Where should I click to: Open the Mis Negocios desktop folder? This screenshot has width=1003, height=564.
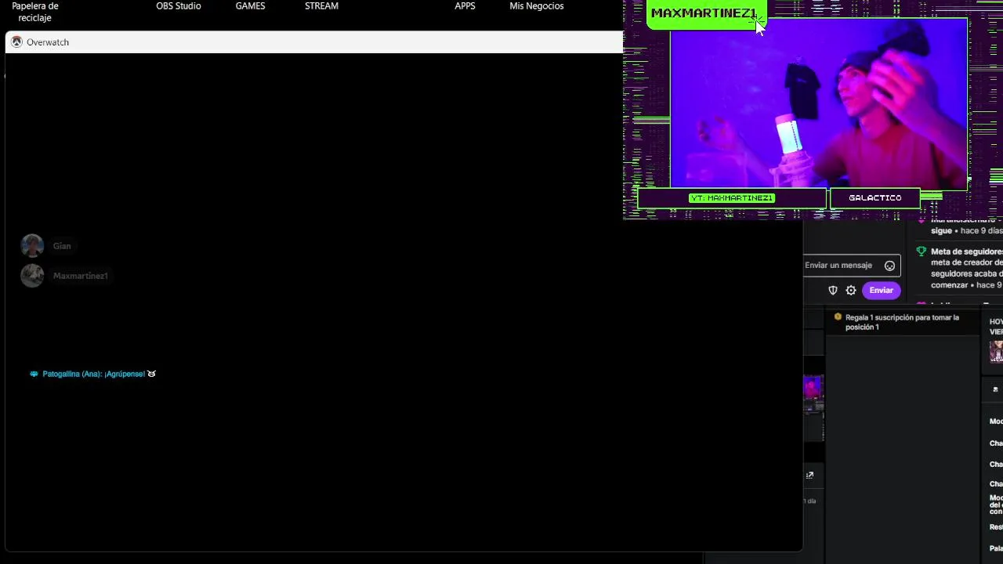(x=537, y=6)
